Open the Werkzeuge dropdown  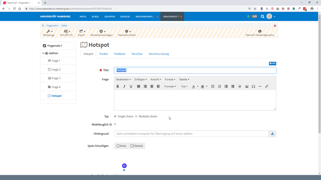tap(49, 33)
